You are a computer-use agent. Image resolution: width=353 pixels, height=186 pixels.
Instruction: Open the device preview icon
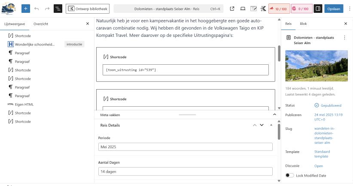tap(243, 9)
